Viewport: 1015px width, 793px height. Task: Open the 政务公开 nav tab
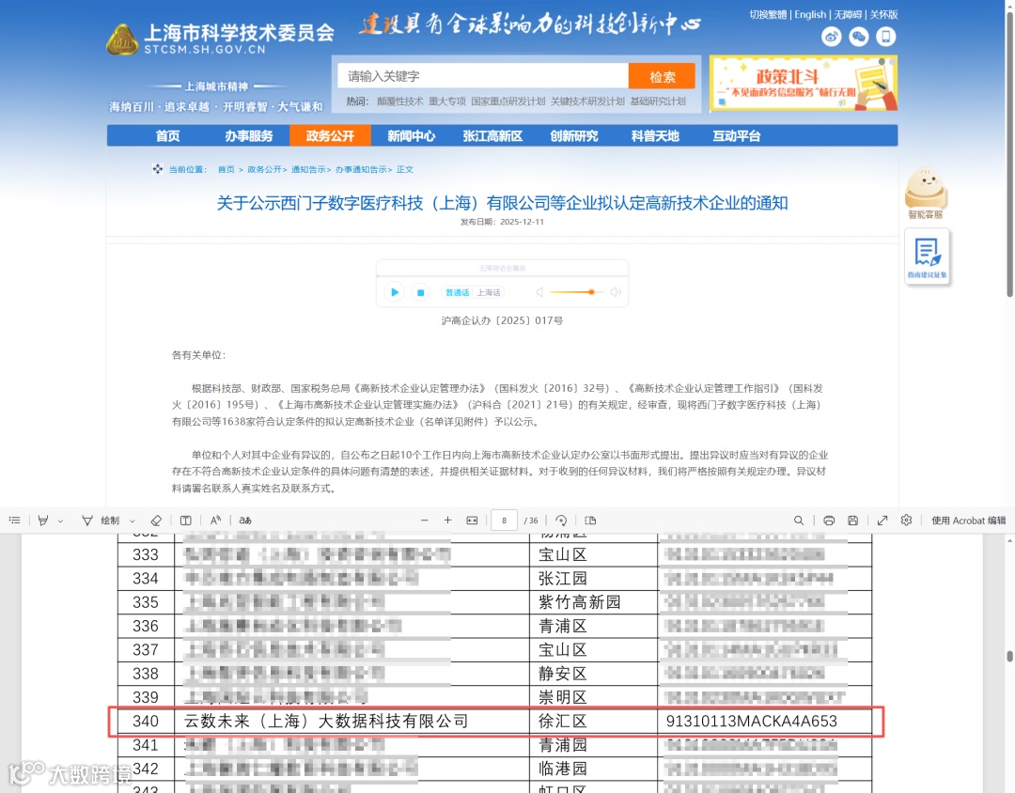(330, 136)
